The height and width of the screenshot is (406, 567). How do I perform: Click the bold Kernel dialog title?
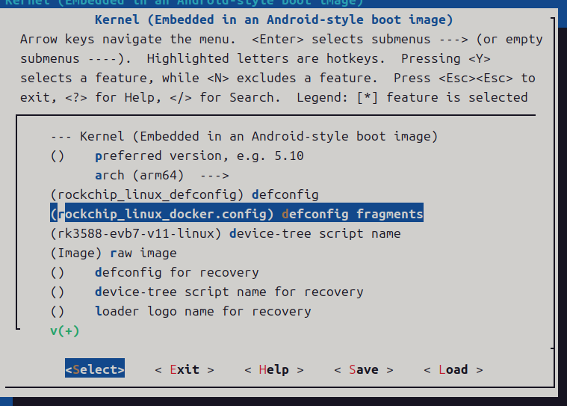pyautogui.click(x=273, y=19)
